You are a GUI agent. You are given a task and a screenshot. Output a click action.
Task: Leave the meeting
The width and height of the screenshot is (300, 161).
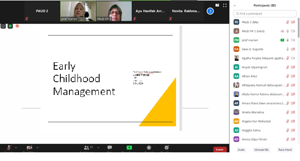click(x=220, y=149)
